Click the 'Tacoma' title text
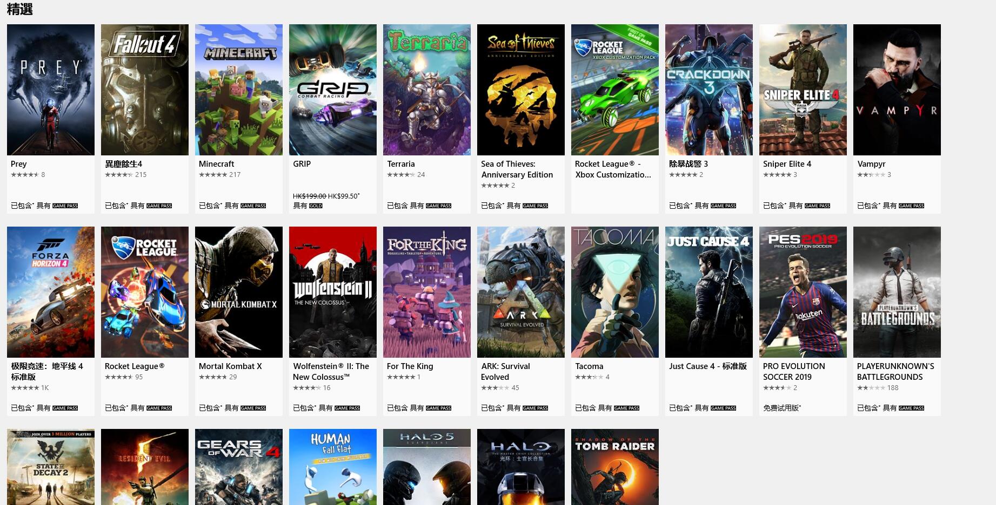The width and height of the screenshot is (996, 505). [590, 366]
